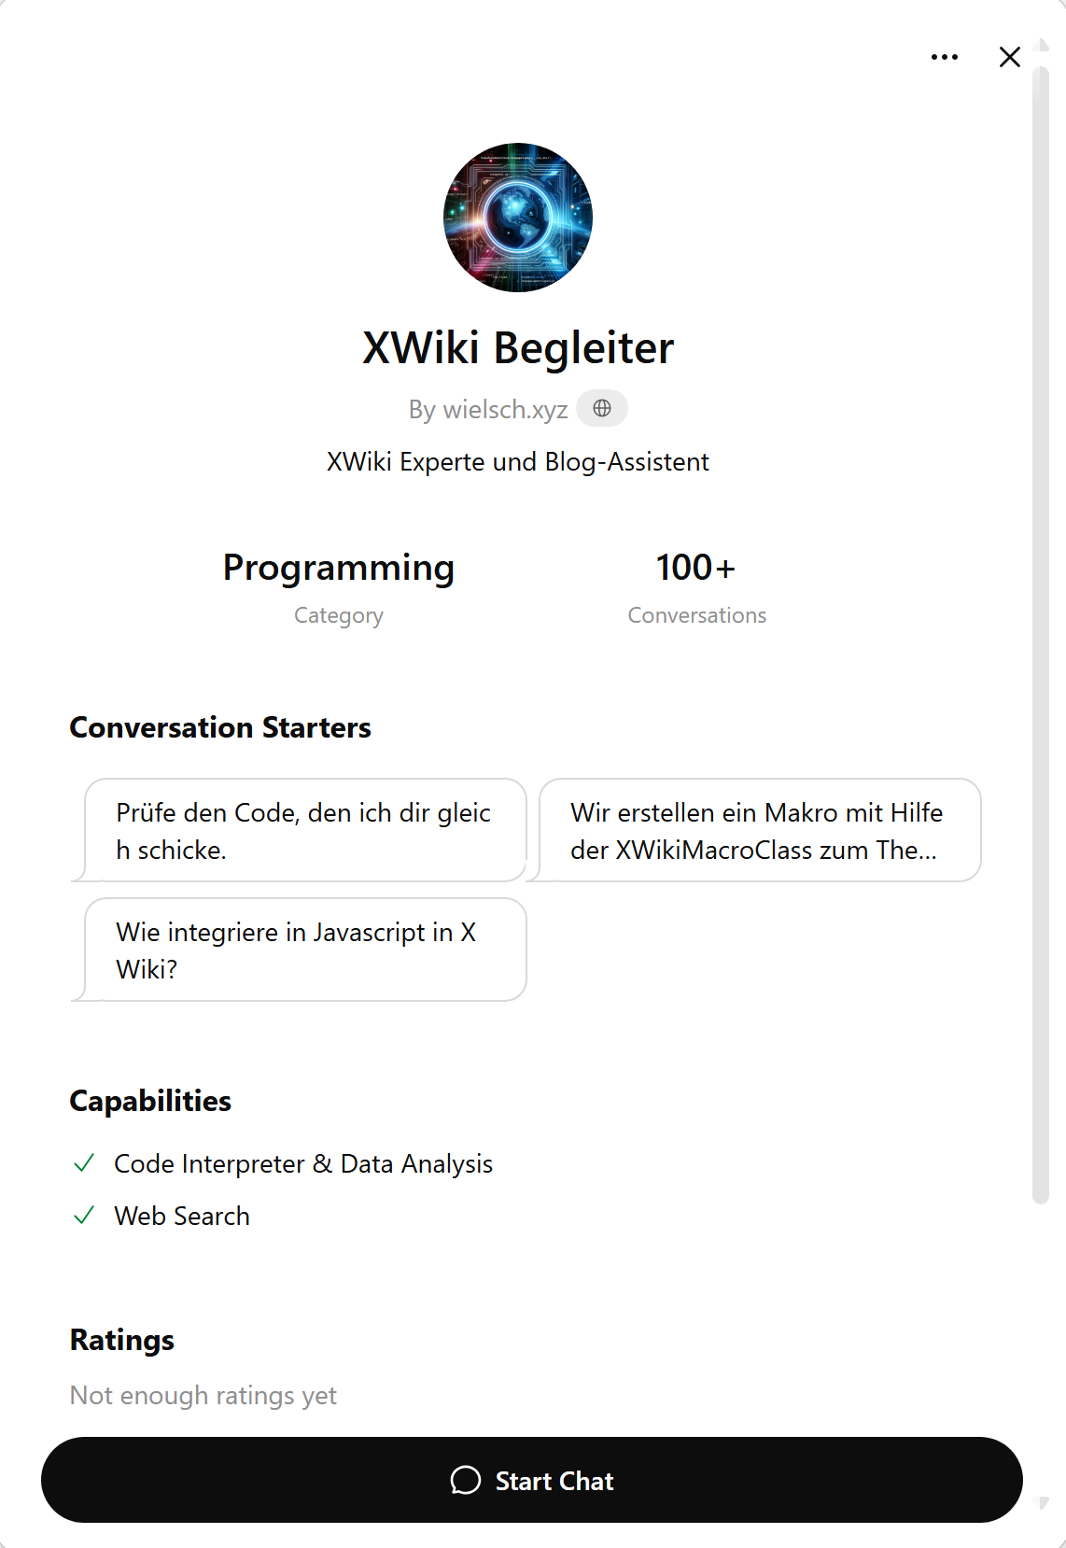Select the 'Prüfe den Code' conversation starter
This screenshot has width=1066, height=1548.
click(x=305, y=830)
